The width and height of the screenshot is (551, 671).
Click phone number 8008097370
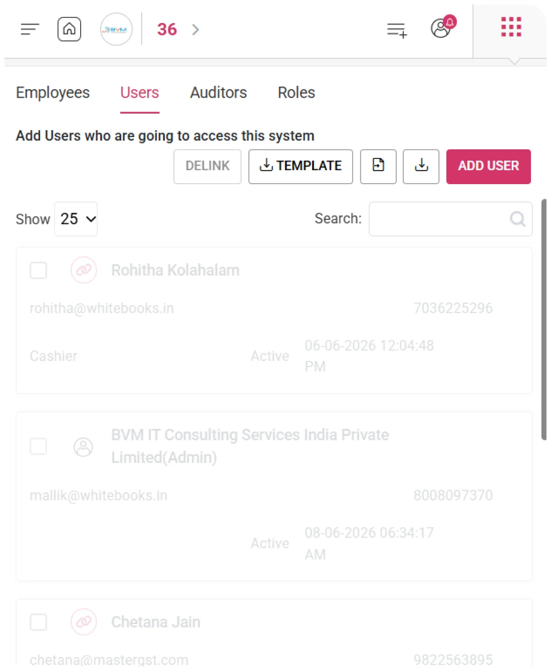[x=453, y=495]
